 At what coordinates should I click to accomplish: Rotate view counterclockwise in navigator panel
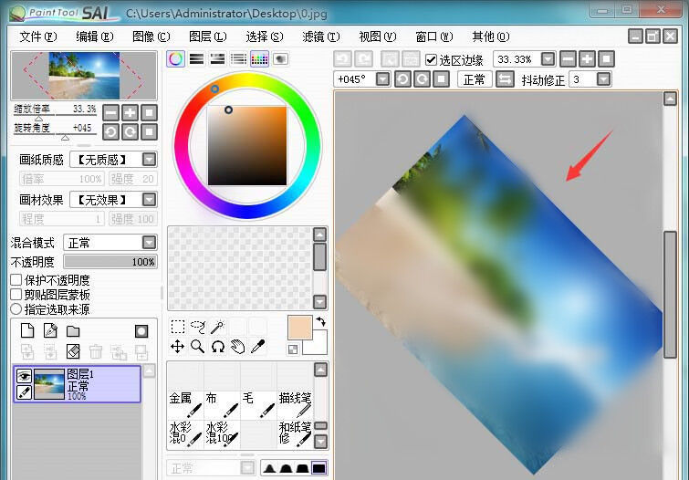[x=110, y=132]
